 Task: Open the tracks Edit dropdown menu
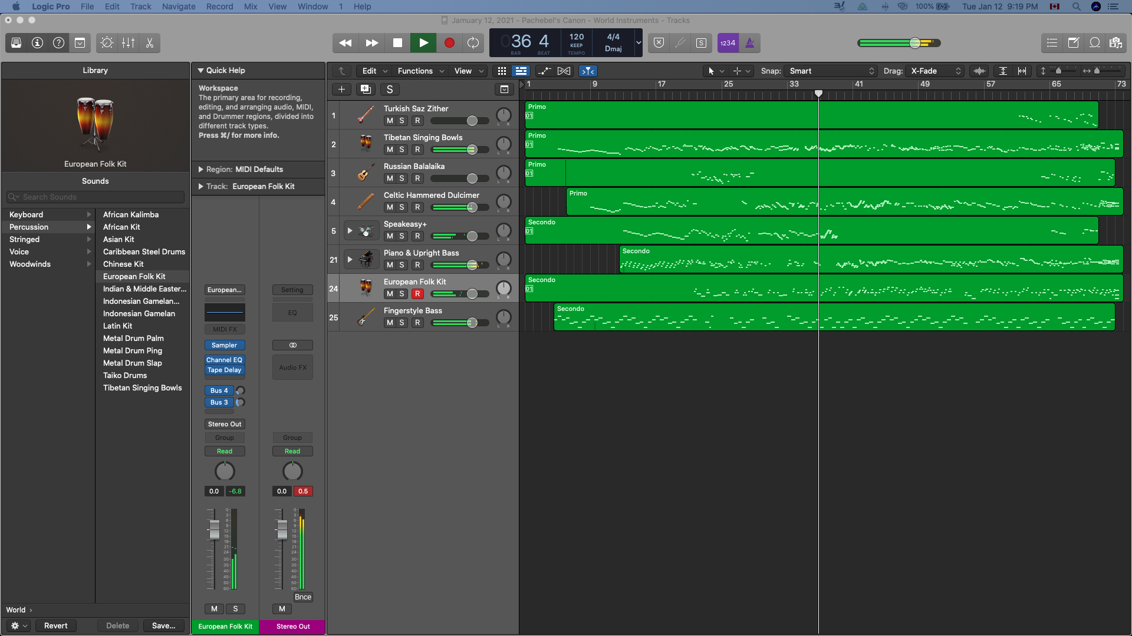pos(375,71)
